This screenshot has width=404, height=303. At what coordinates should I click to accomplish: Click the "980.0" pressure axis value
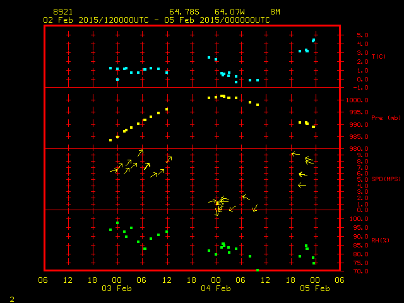point(359,149)
